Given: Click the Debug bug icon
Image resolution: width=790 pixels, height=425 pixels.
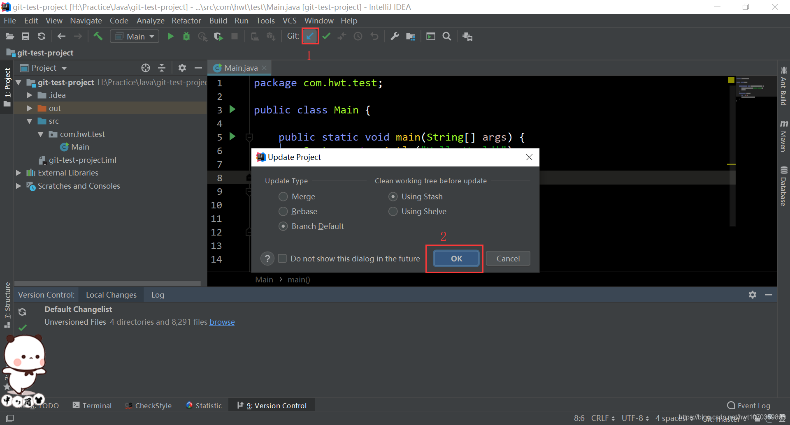Looking at the screenshot, I should 186,37.
